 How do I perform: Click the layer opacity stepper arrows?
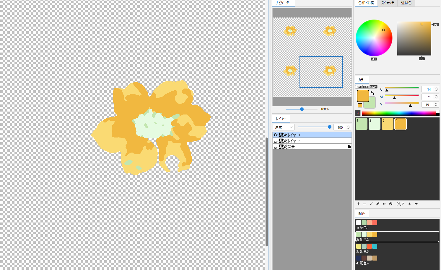pos(348,127)
